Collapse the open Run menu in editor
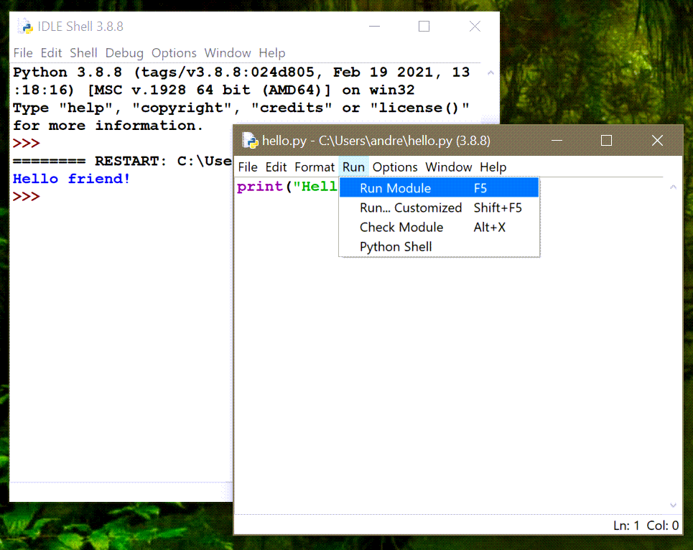693x550 pixels. point(353,167)
